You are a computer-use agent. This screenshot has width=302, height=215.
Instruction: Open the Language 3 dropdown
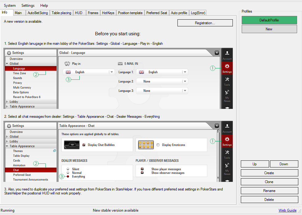162,91
